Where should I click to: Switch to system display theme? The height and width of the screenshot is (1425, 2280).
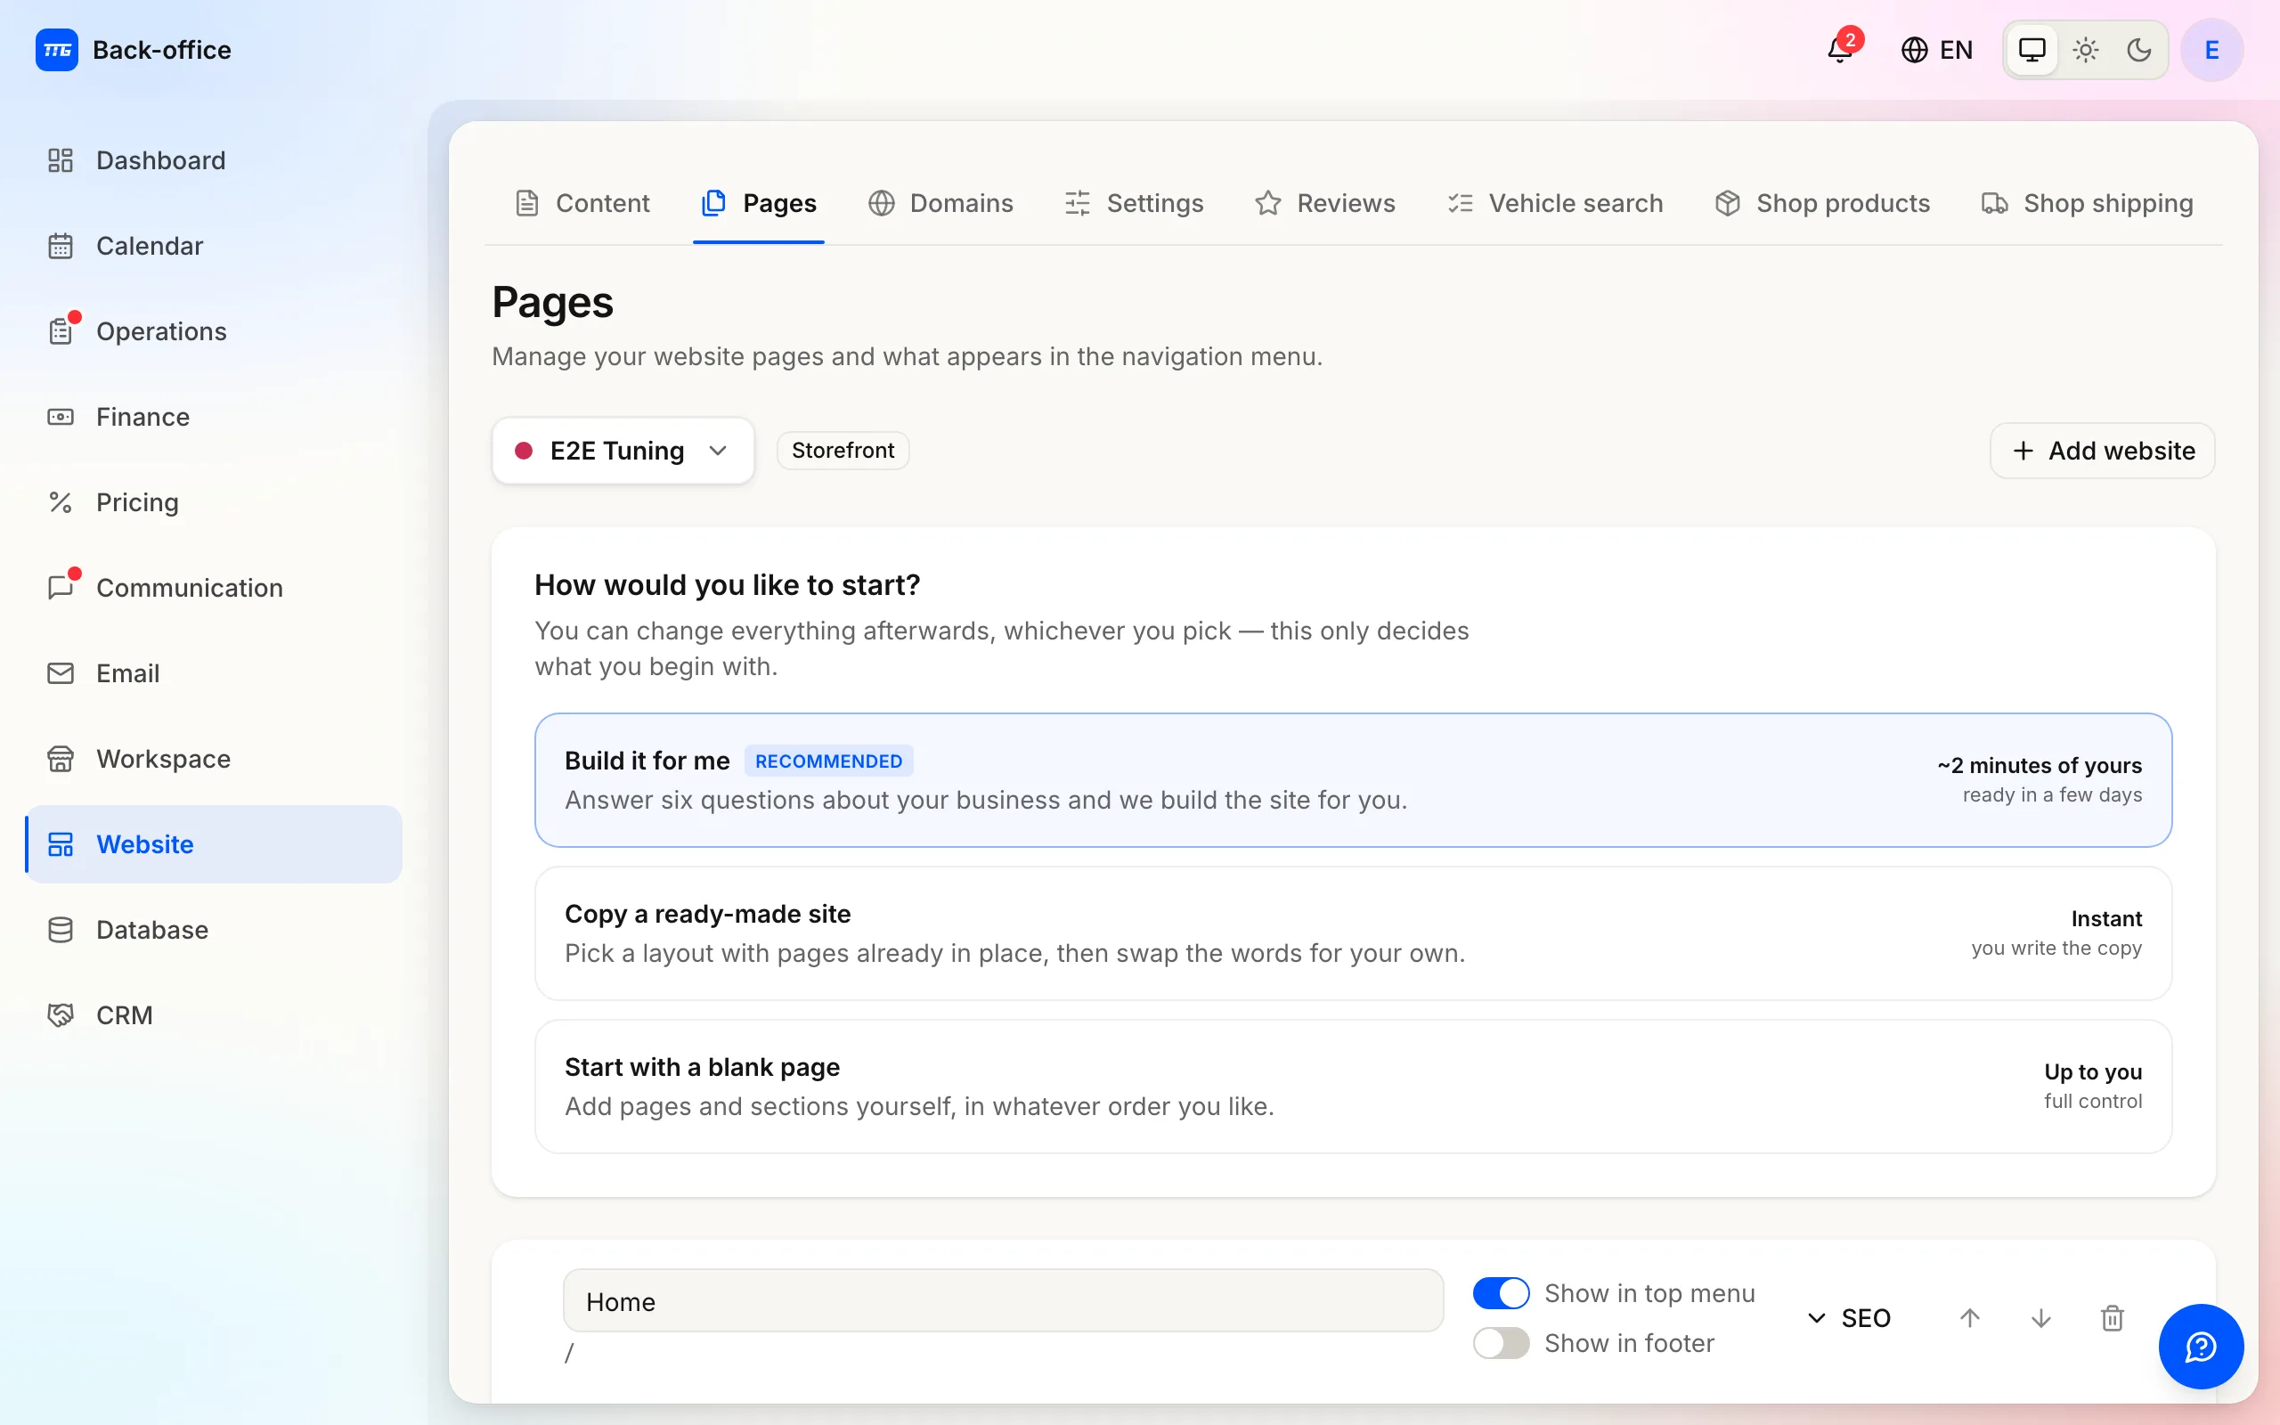click(x=2032, y=49)
